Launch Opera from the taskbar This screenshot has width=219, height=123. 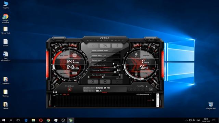(41, 120)
